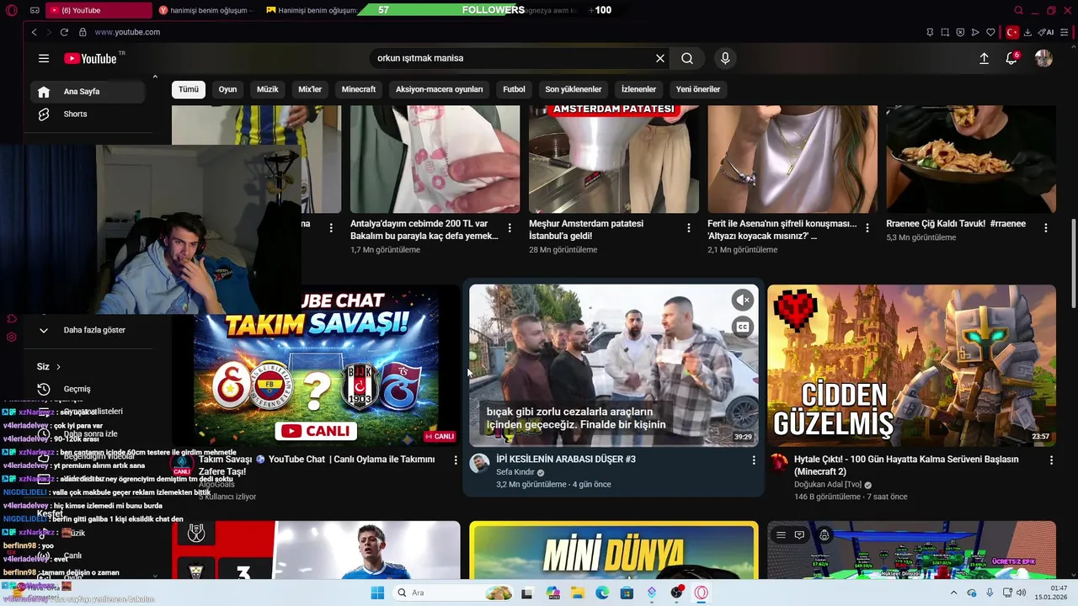Launch Microsoft Edge from the taskbar

tap(602, 593)
